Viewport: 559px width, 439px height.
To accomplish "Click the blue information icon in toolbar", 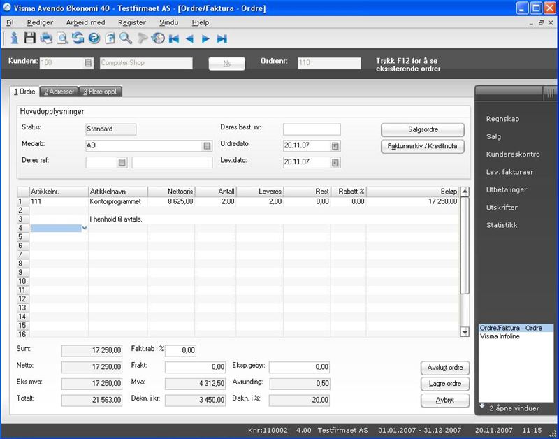I will [x=13, y=38].
